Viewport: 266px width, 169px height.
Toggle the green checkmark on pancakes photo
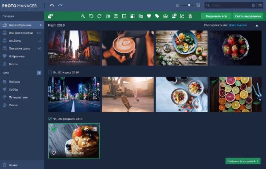[x=54, y=129]
